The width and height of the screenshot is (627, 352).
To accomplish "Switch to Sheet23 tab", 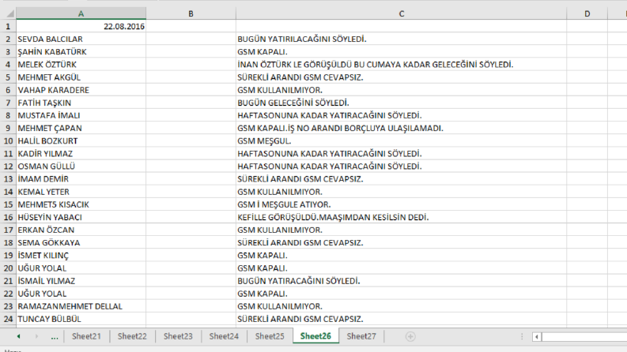I will (x=178, y=336).
